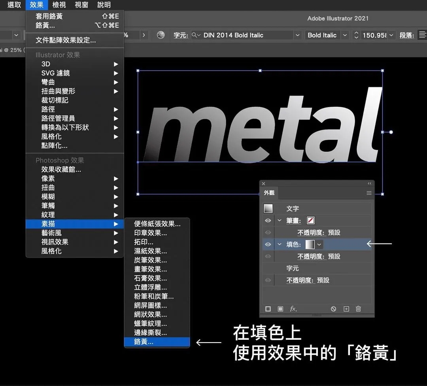Click Add New Stroke icon in 外觀 panel

(x=268, y=309)
